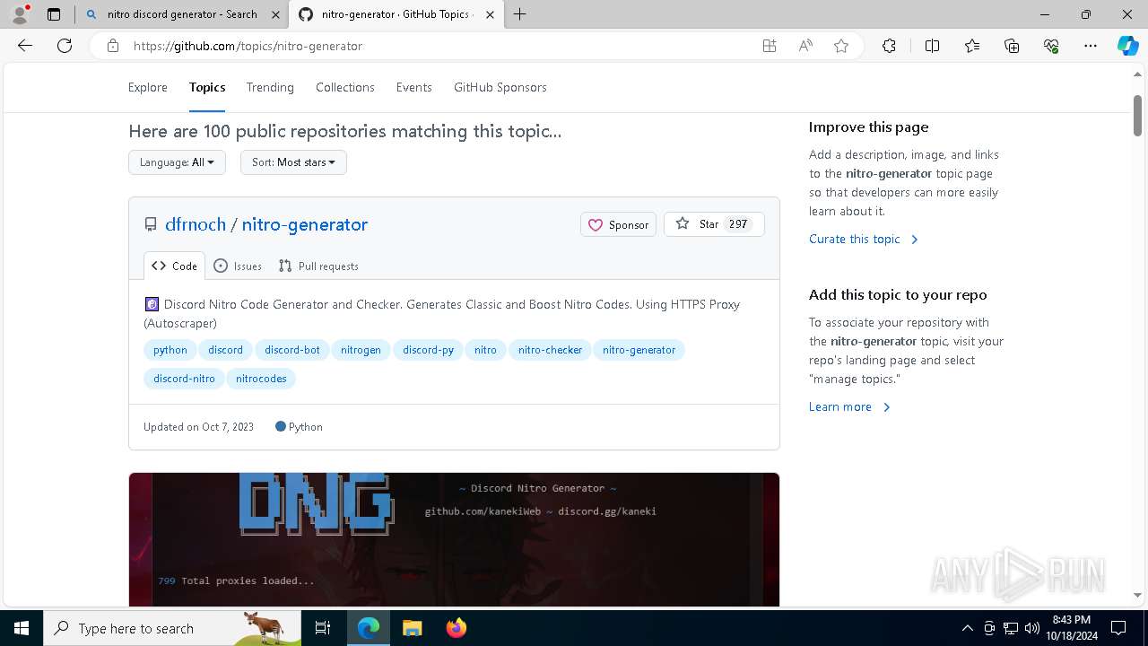Star the nitro-generator repository
Screen dimensions: 1148x646
[714, 224]
